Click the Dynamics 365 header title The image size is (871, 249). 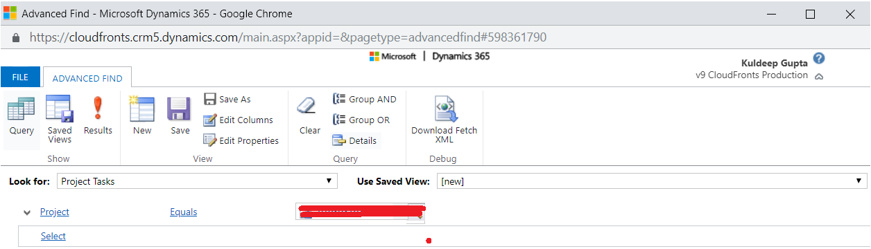point(460,57)
